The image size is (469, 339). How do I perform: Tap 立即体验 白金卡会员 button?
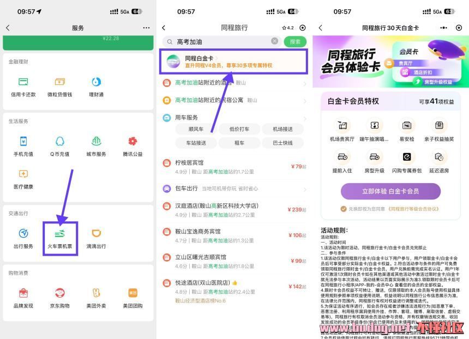pos(390,191)
